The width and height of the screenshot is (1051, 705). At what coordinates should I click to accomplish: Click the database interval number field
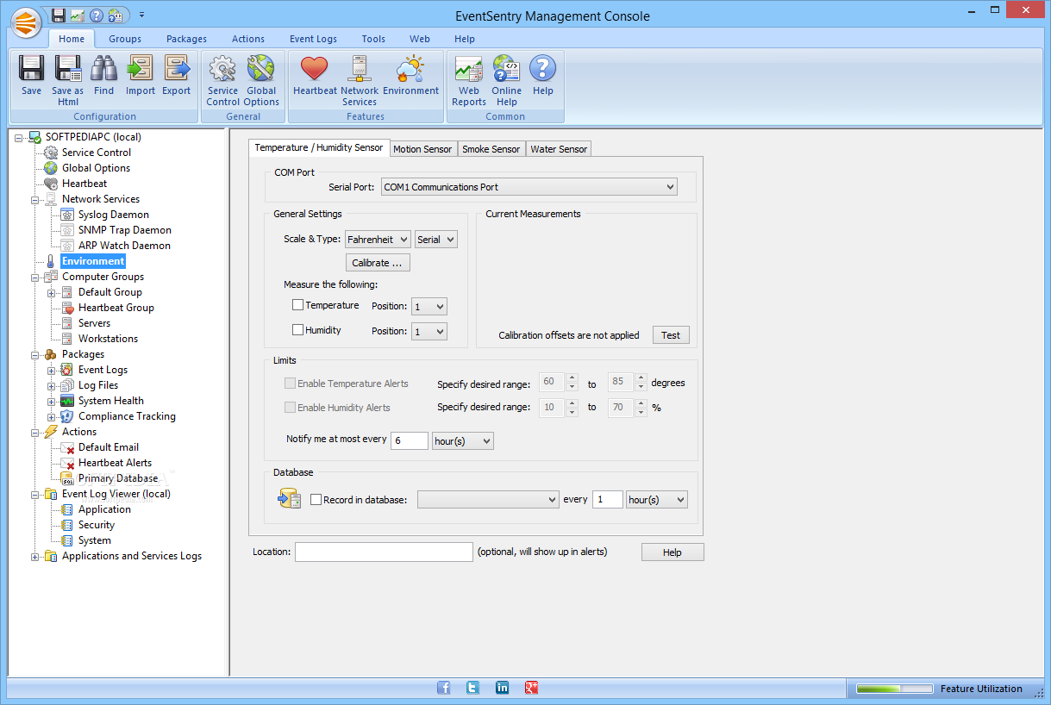click(608, 499)
